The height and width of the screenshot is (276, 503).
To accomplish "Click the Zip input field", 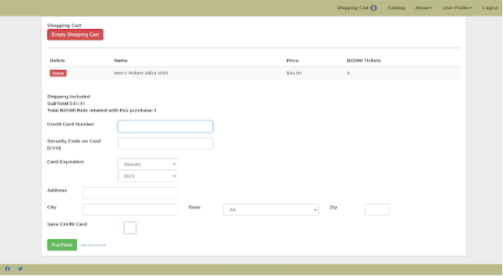I will point(377,210).
